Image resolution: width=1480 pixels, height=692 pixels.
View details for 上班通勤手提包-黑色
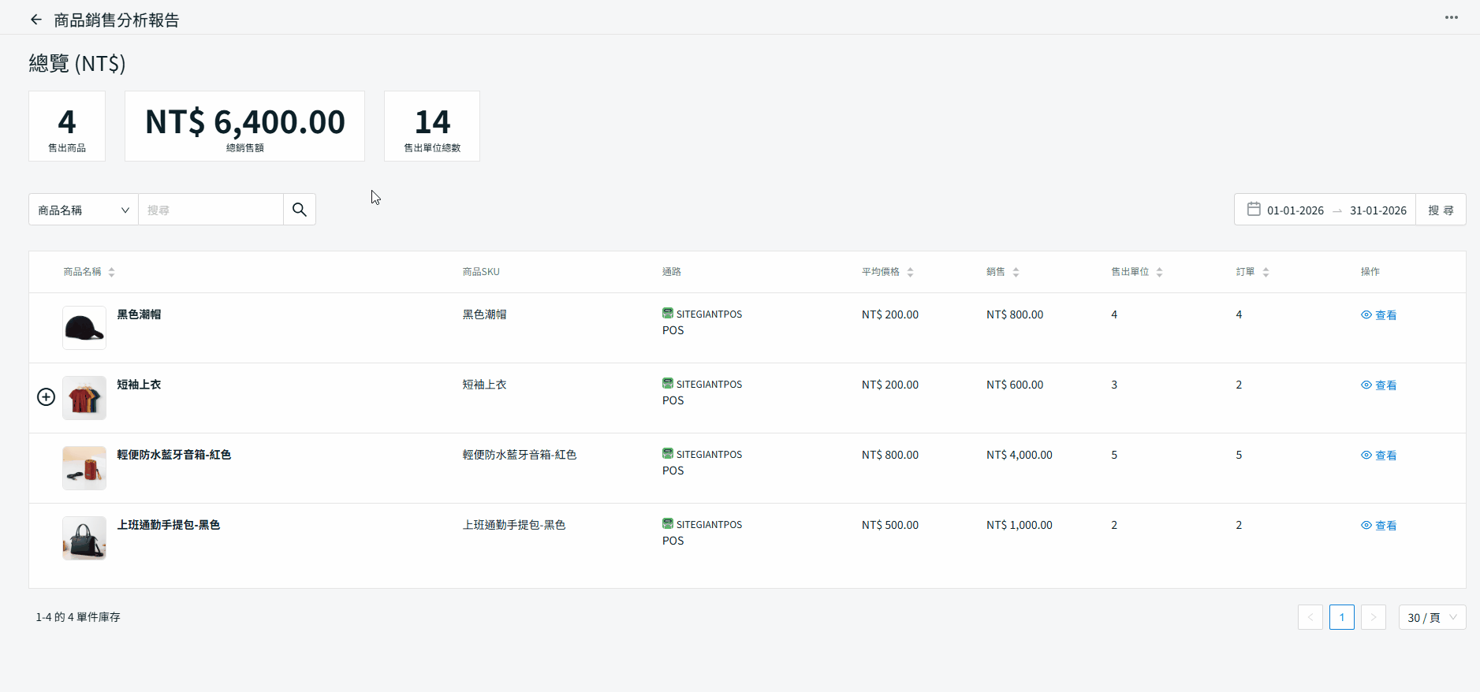coord(1378,526)
